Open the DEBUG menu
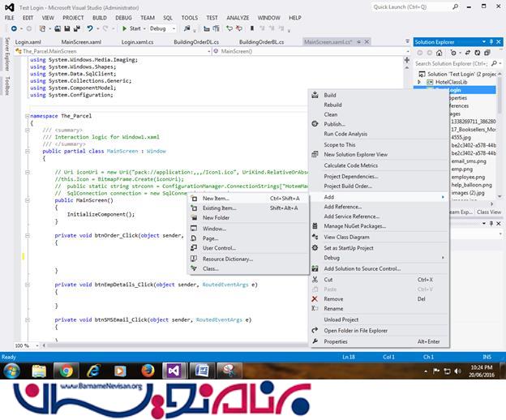The image size is (506, 420). pos(123,18)
